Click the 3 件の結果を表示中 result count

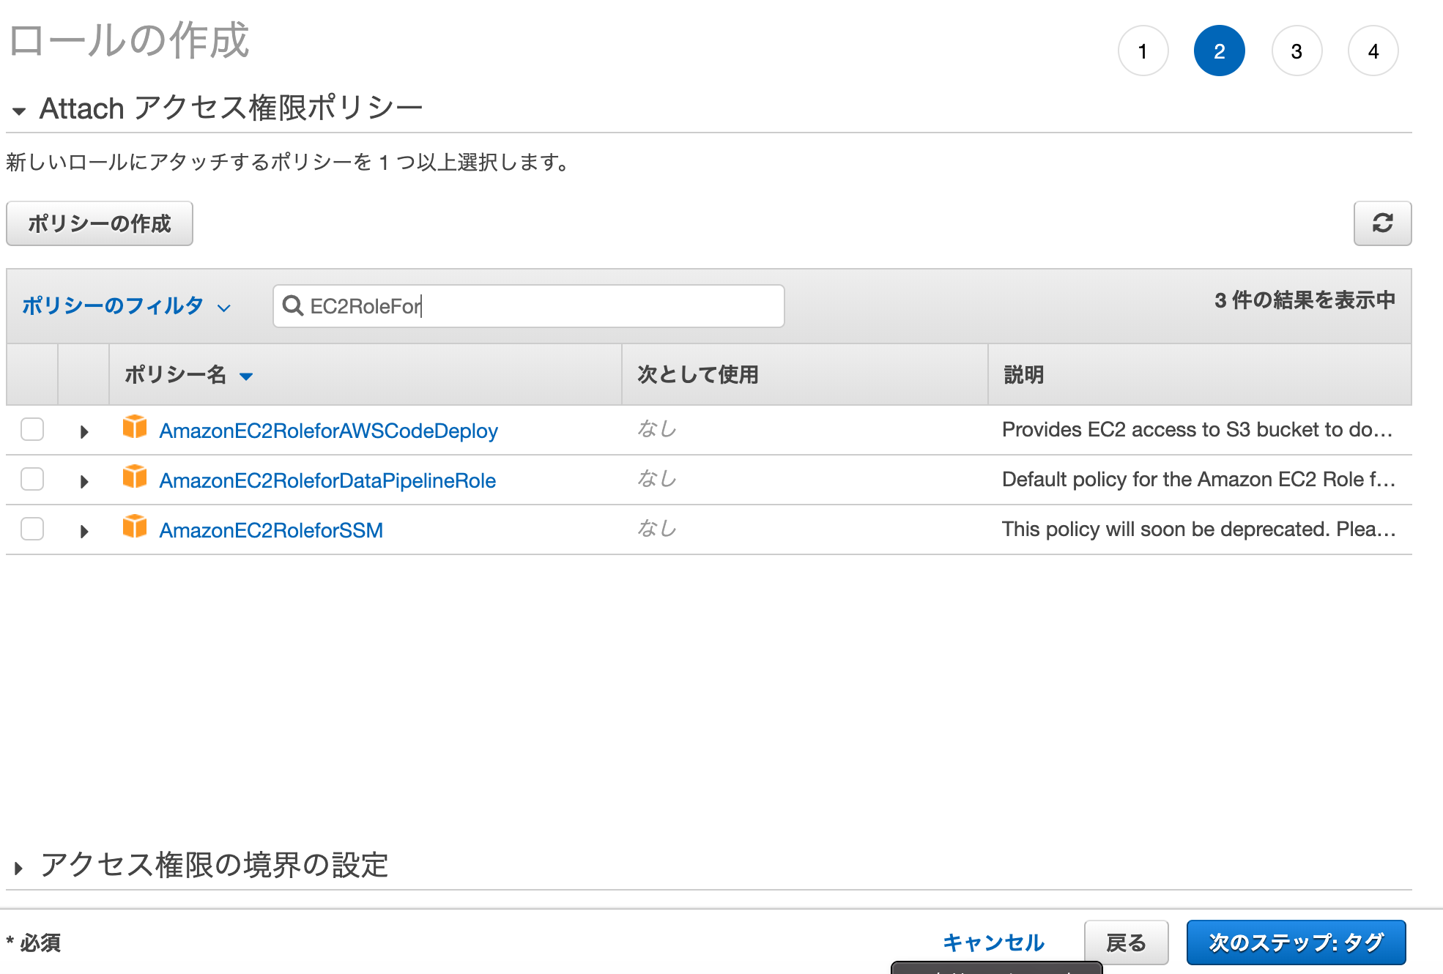point(1305,300)
